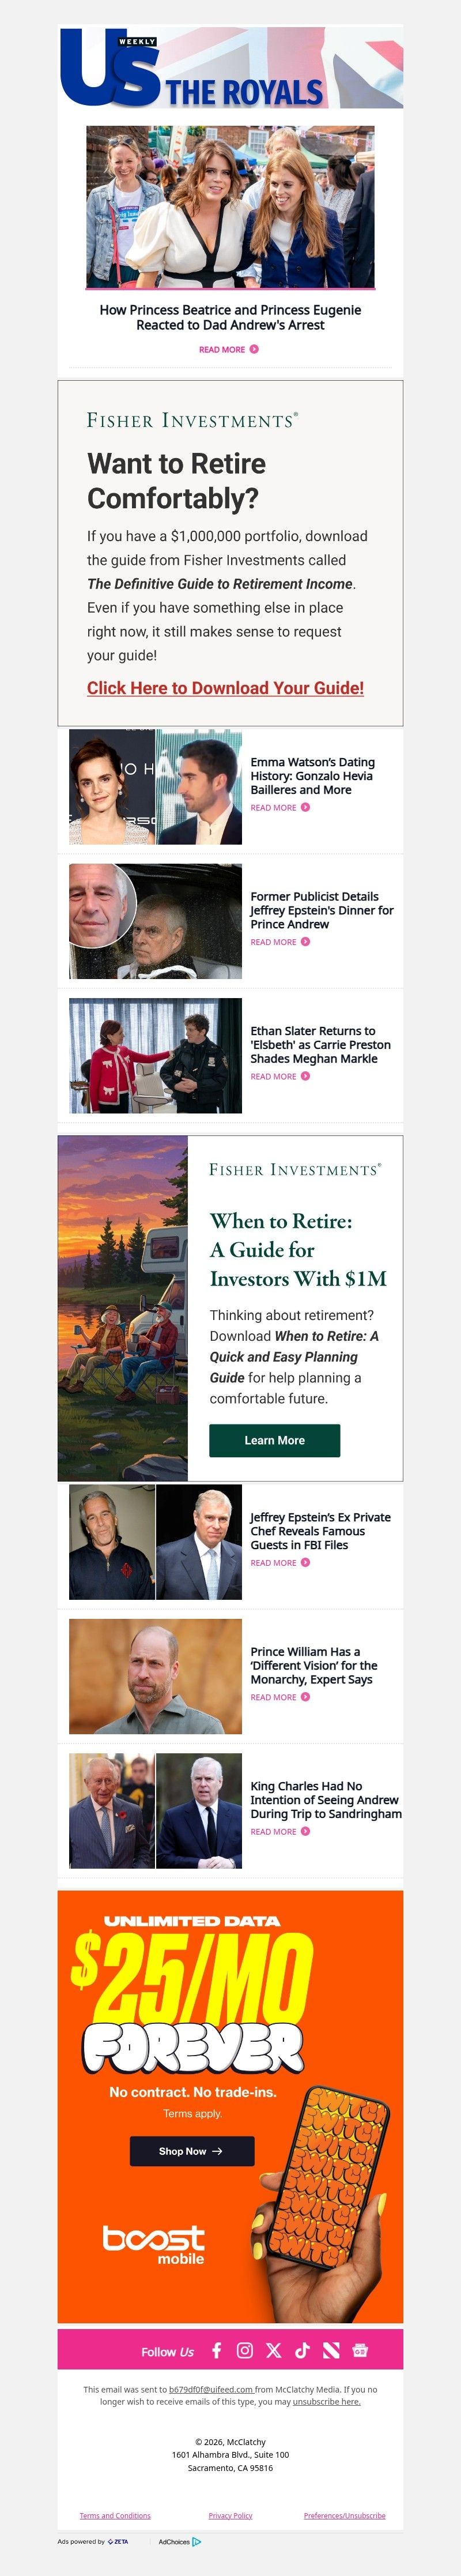Open the TikTok icon in Follow Us row

pos(301,2351)
